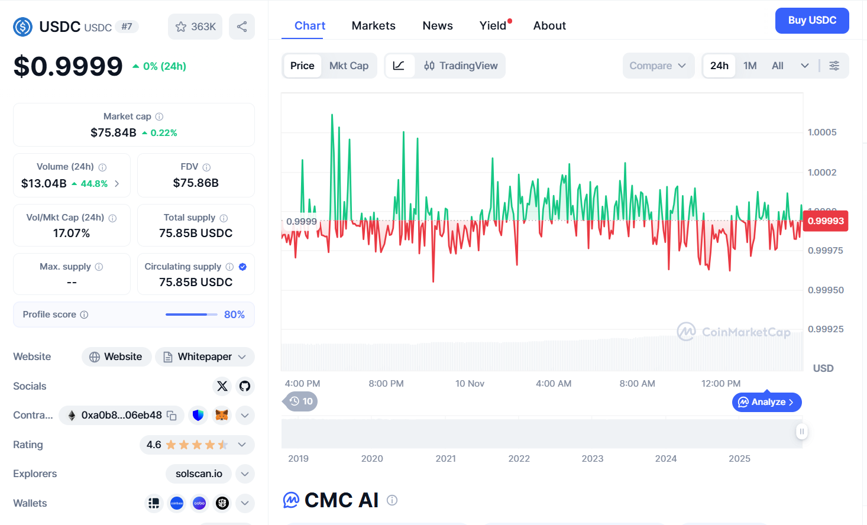Click the history marker labeled 10
Screen dimensions: 867x525
(x=301, y=401)
